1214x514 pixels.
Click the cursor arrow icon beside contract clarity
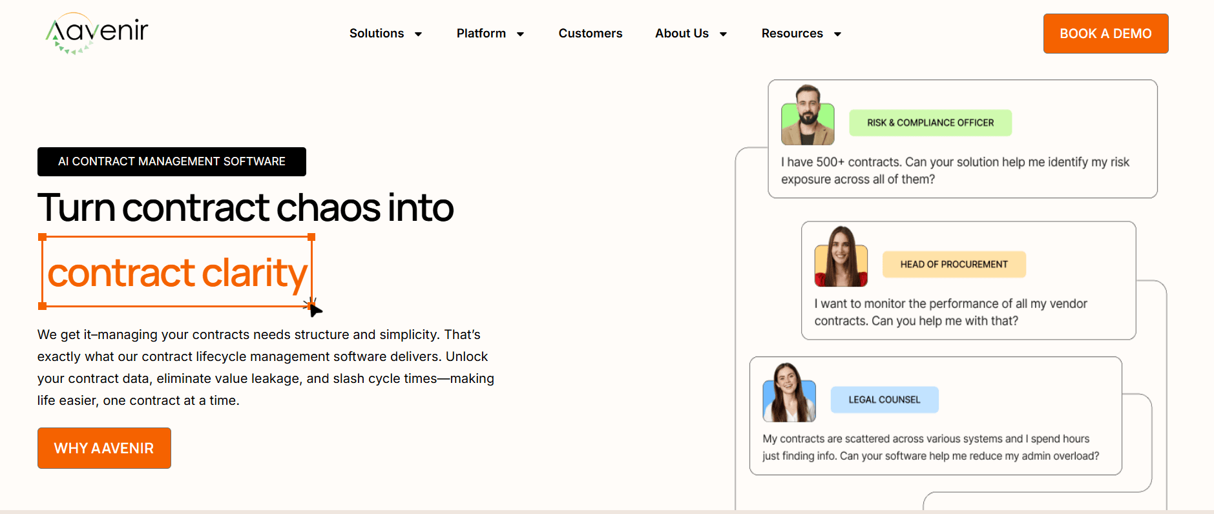(314, 309)
